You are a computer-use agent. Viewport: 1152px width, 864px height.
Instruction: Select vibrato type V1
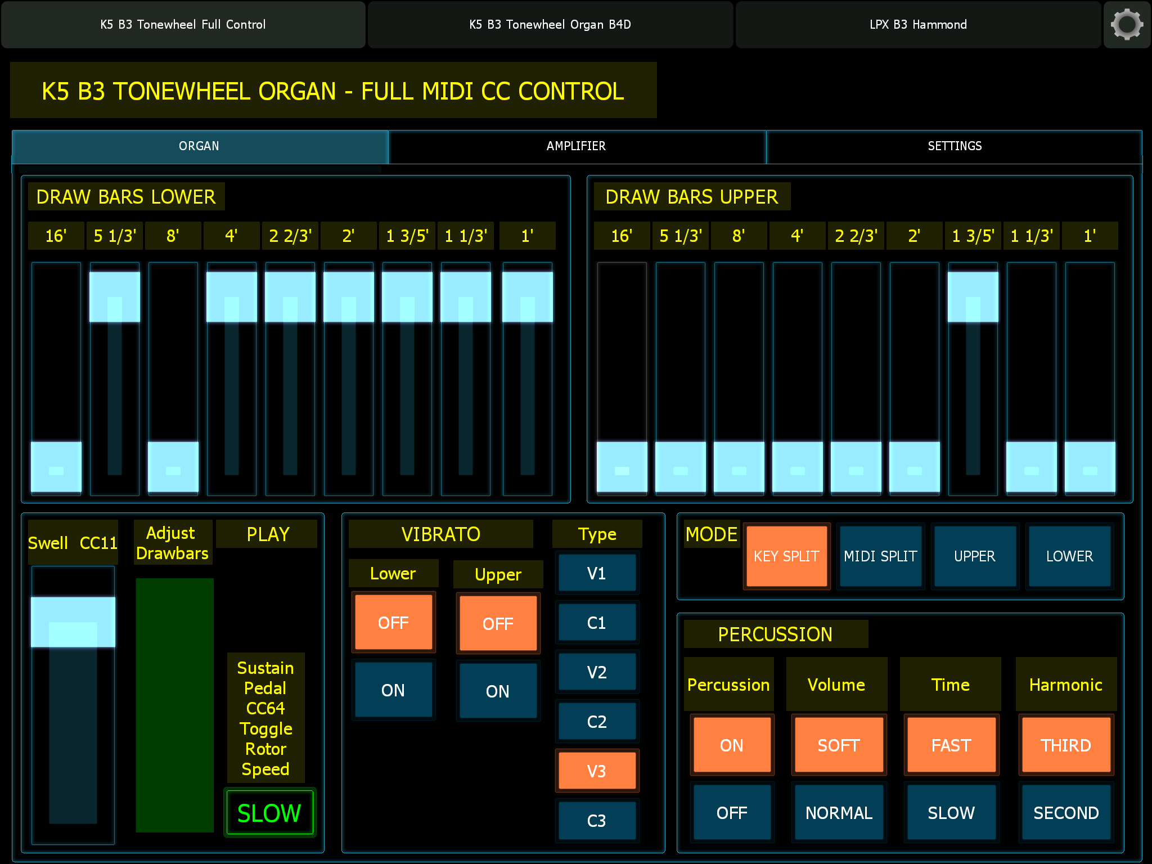pyautogui.click(x=597, y=573)
